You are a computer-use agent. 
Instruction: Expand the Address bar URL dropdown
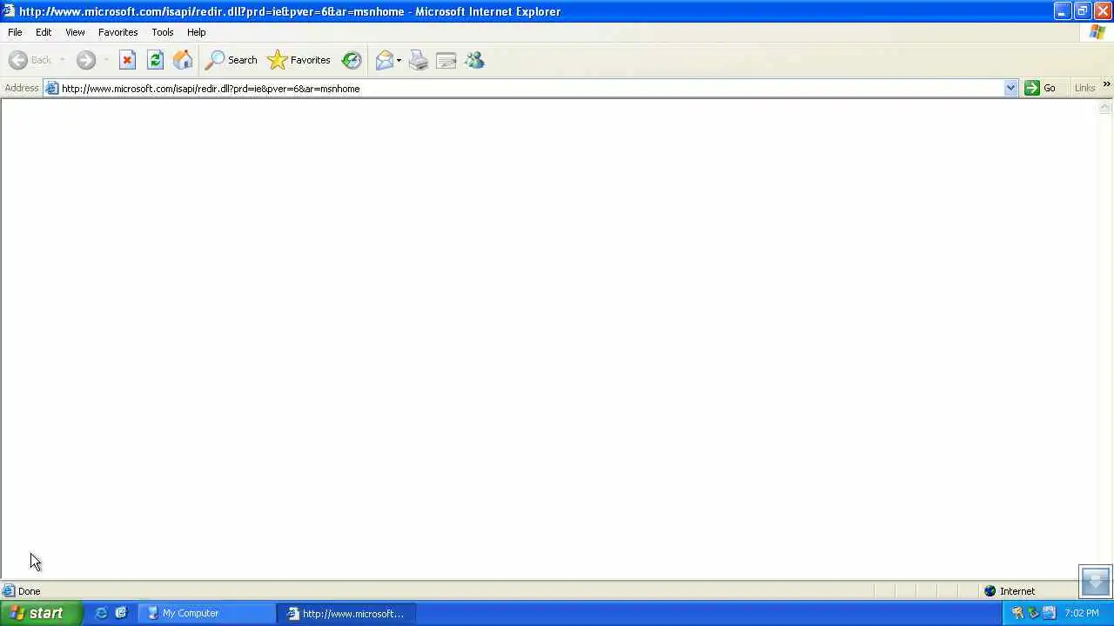pos(1010,88)
